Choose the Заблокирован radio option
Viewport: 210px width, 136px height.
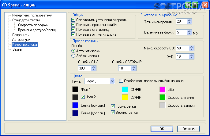(73, 56)
